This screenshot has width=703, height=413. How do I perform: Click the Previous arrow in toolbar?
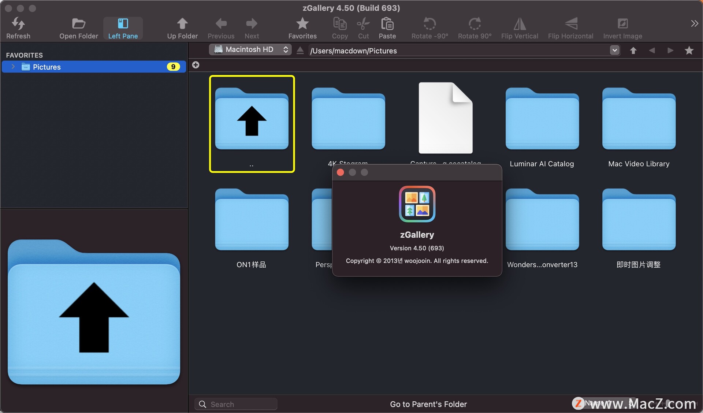221,28
